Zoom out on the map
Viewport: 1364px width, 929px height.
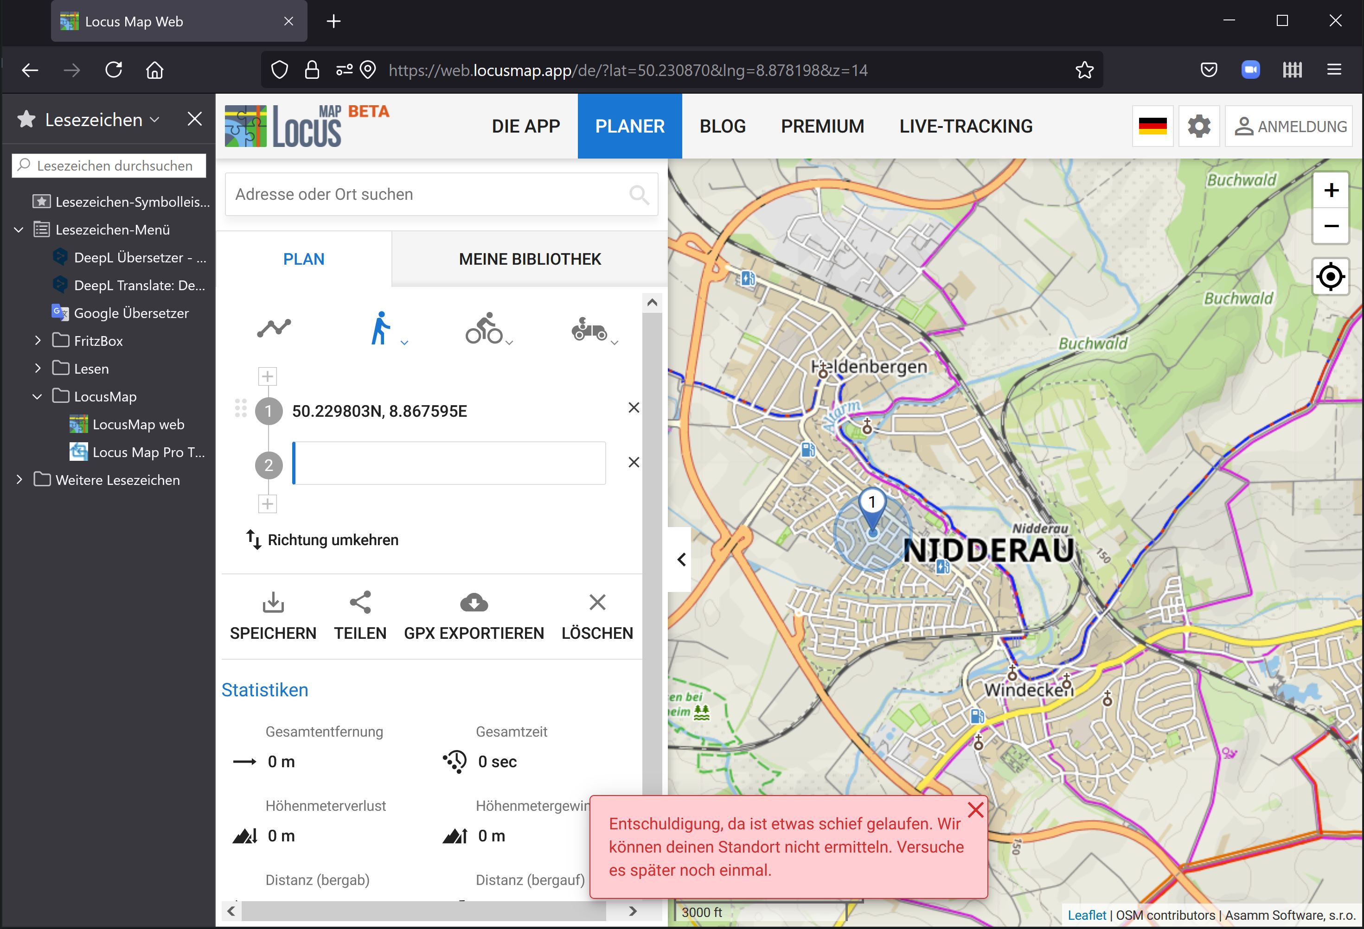click(x=1331, y=226)
